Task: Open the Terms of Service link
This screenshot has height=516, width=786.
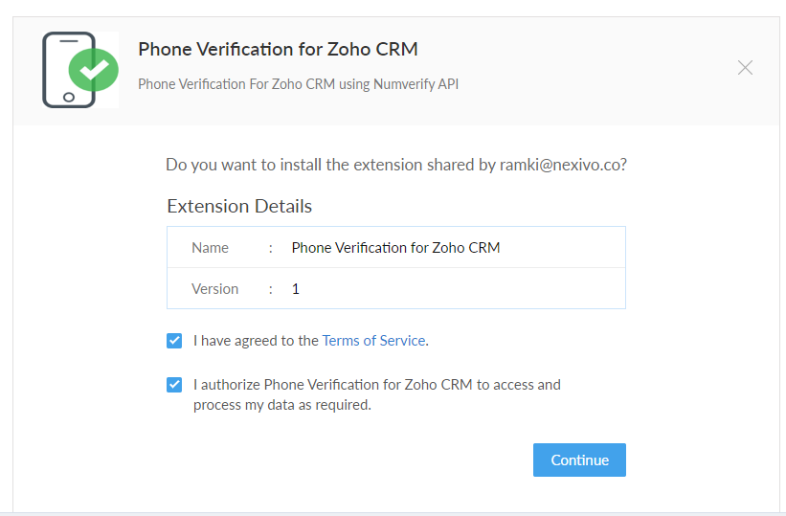Action: click(x=374, y=340)
